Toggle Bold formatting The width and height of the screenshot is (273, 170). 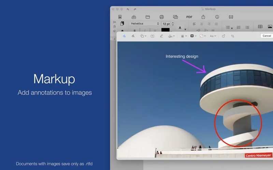point(134,31)
